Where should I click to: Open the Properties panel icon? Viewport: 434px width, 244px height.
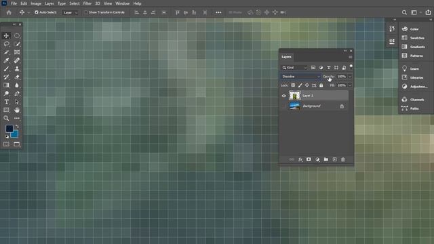[392, 41]
